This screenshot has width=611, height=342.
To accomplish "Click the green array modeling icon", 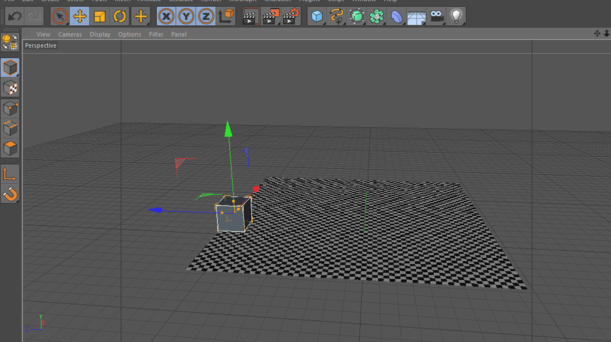I will tap(377, 16).
